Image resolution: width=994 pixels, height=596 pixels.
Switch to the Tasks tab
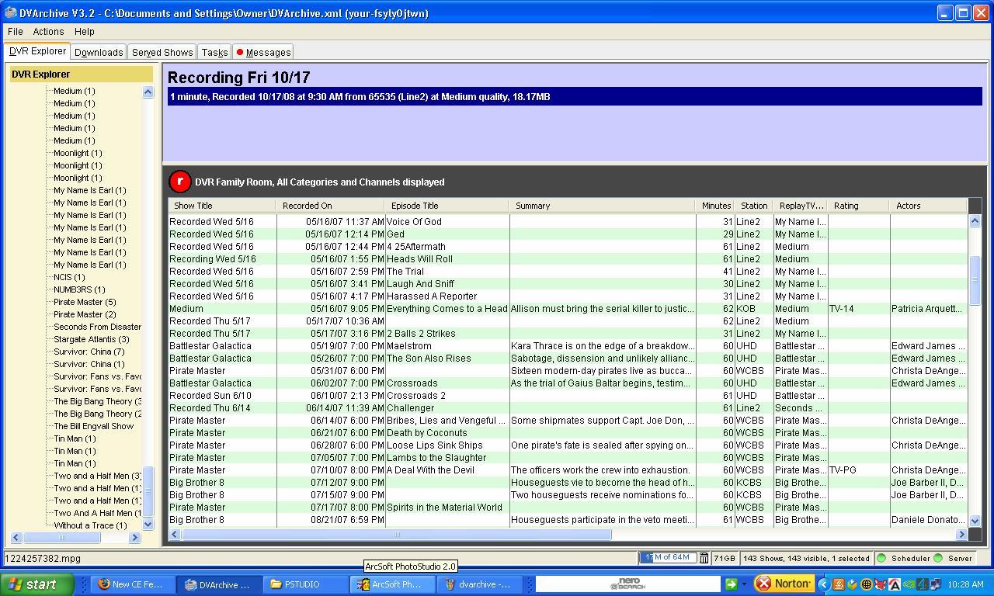click(214, 52)
